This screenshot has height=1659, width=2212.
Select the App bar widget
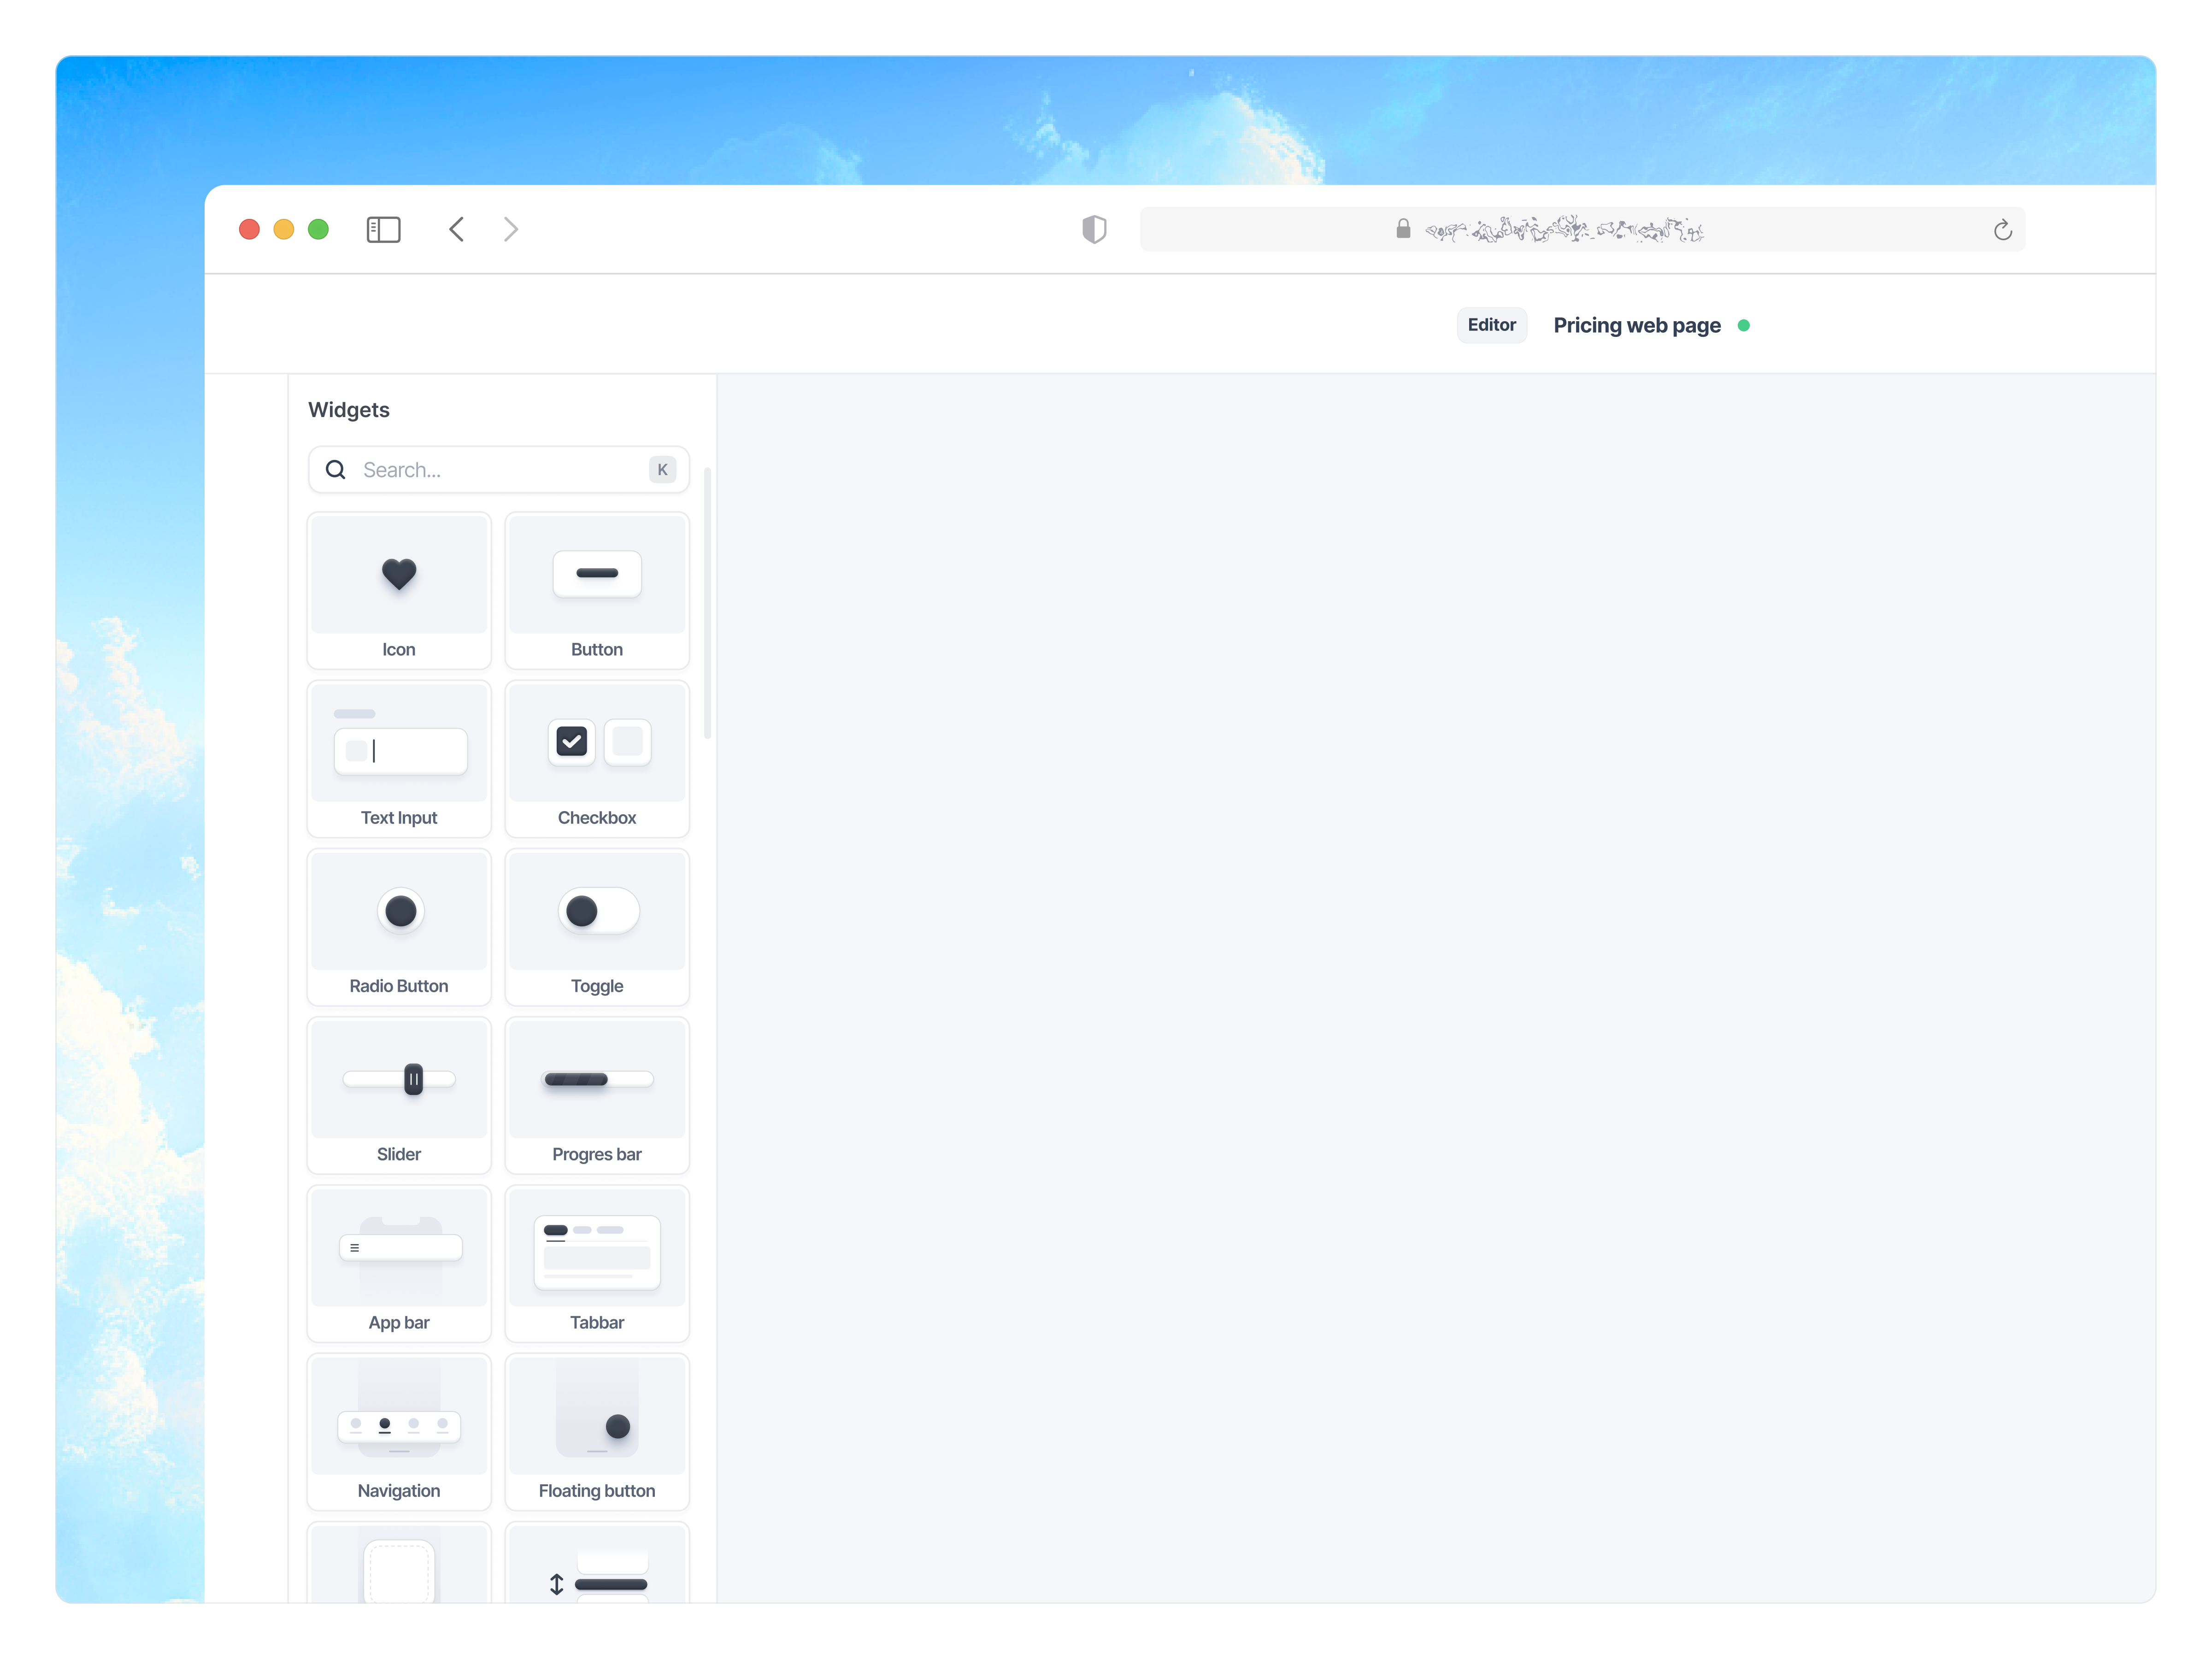pos(398,1263)
